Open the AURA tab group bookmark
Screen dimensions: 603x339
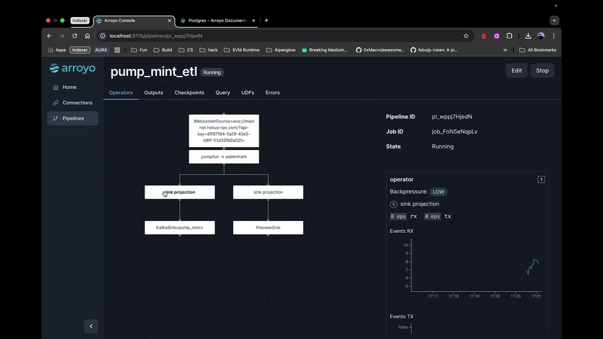point(101,50)
